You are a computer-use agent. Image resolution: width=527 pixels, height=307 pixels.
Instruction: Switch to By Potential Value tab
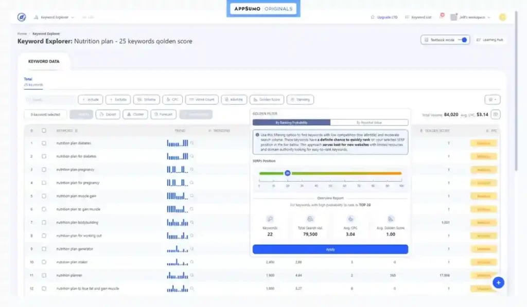pos(369,122)
